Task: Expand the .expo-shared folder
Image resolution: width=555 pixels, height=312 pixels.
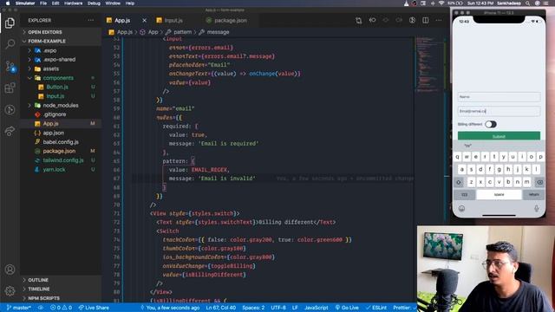Action: pyautogui.click(x=61, y=60)
